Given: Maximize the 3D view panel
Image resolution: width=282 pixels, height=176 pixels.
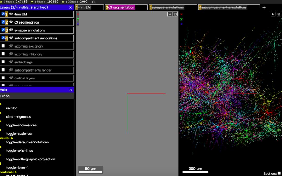Looking at the screenshot, I should click(273, 14).
